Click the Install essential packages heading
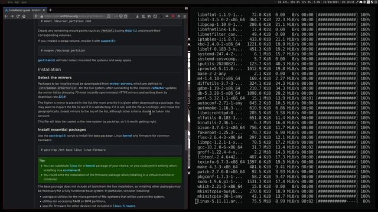 click(x=62, y=130)
